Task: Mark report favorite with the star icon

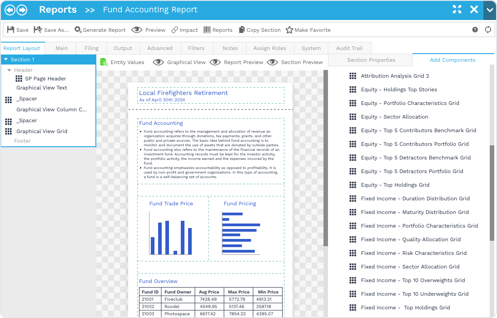Action: click(x=289, y=30)
